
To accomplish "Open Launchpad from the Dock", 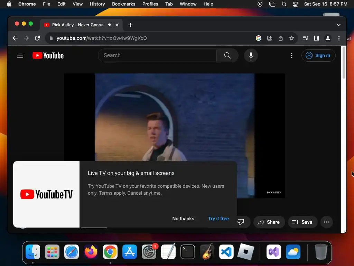I will (52, 251).
